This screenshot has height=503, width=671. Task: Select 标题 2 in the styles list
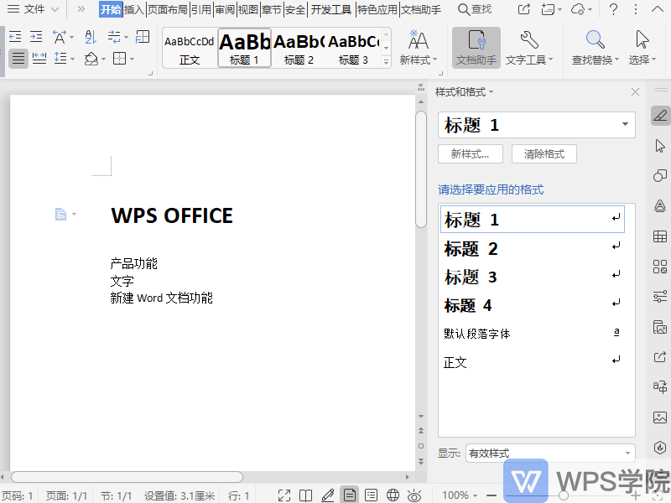(x=532, y=248)
